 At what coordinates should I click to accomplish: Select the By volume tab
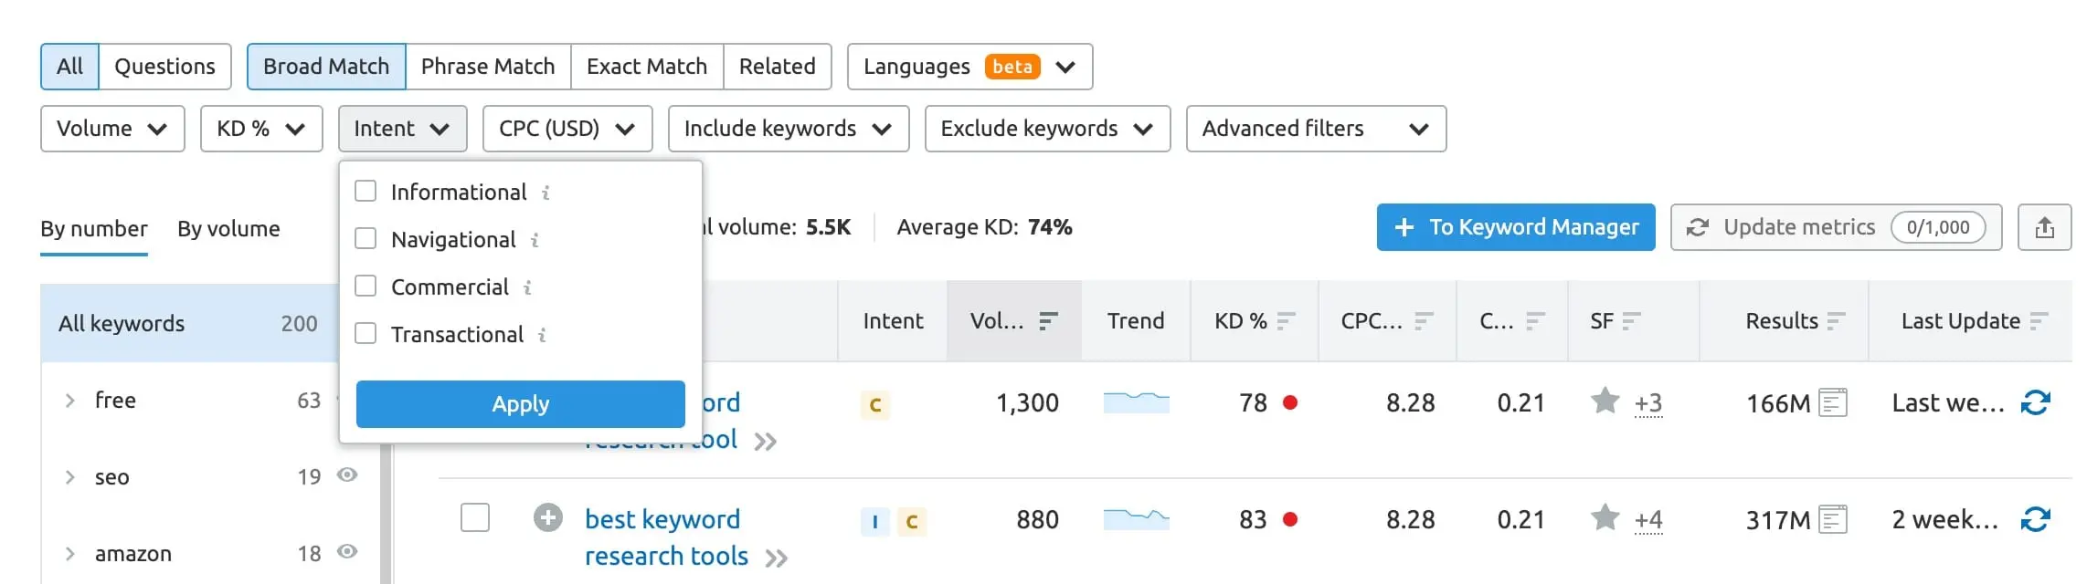click(x=228, y=229)
